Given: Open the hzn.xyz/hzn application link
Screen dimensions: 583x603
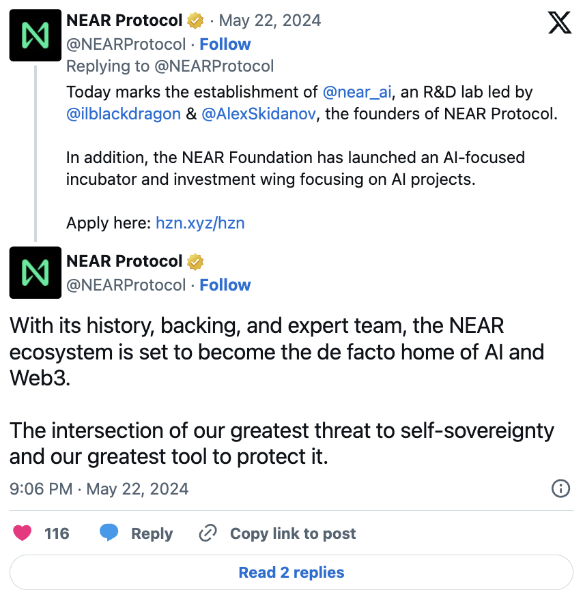Looking at the screenshot, I should [x=200, y=223].
